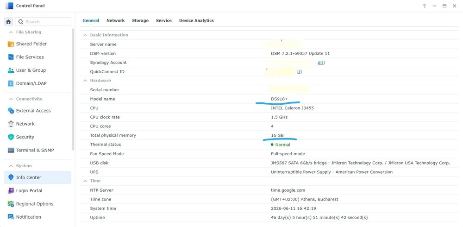Viewport: 463px width, 227px height.
Task: Click the CPU cores label
Action: pos(100,126)
